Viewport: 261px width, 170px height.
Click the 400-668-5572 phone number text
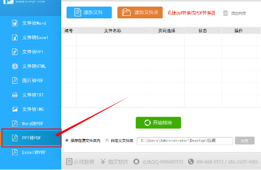pos(210,162)
